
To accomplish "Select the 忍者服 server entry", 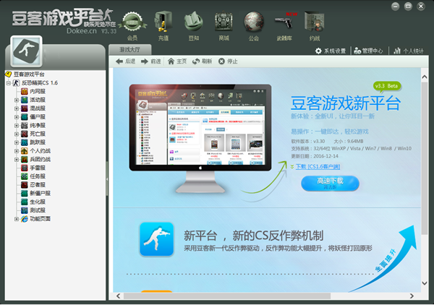I will coord(38,185).
